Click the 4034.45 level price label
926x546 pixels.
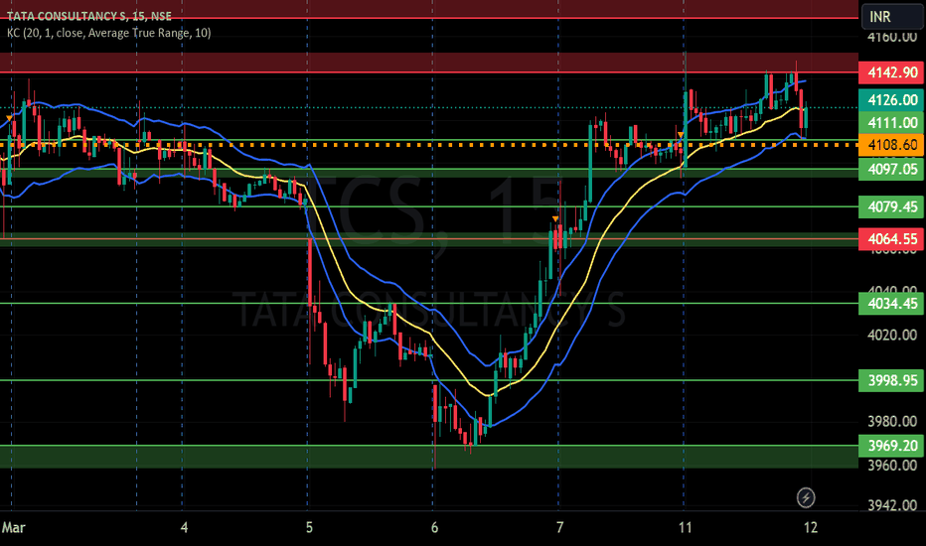pyautogui.click(x=892, y=304)
